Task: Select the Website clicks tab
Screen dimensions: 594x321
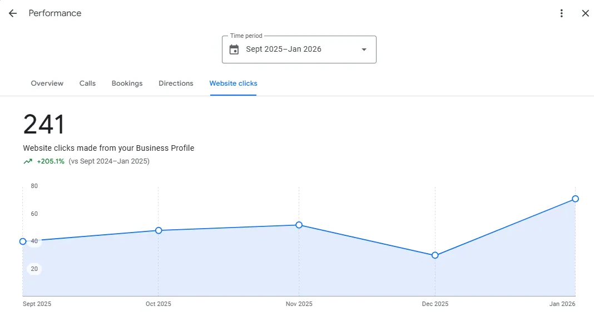Action: point(234,83)
